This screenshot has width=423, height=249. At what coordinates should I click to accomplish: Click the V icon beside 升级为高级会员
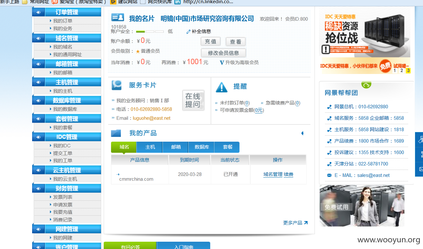[x=222, y=63]
